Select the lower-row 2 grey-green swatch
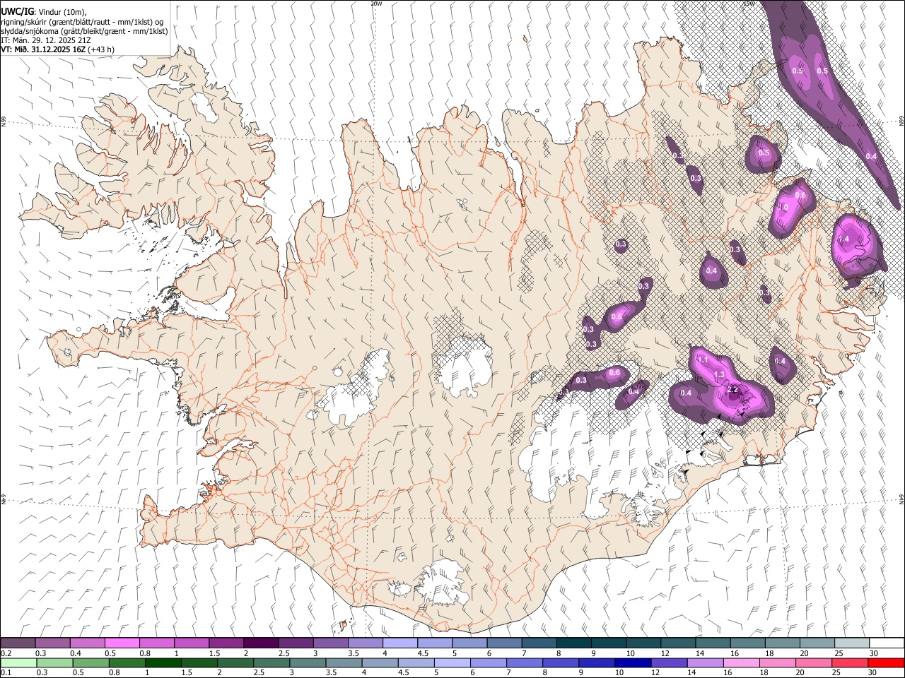Image resolution: width=905 pixels, height=678 pixels. tap(235, 662)
